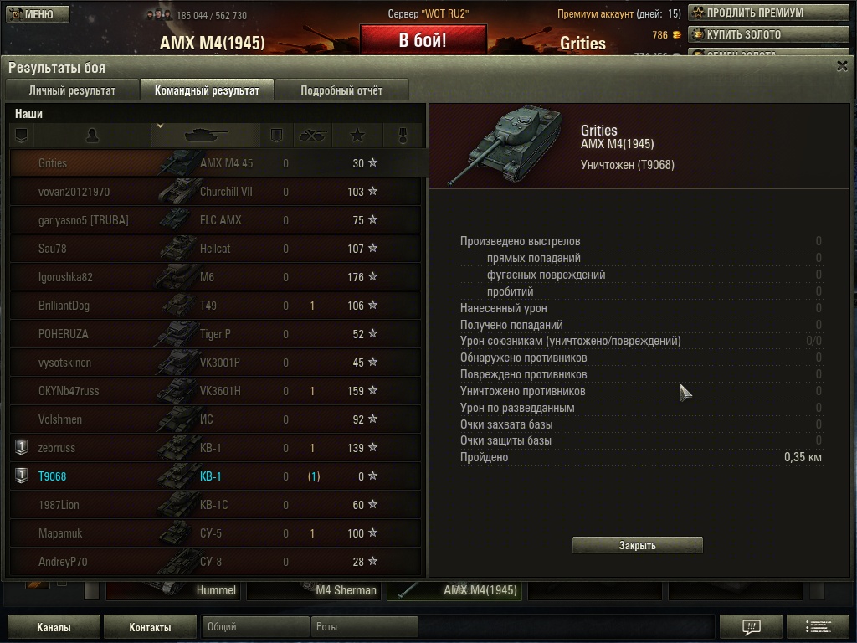Sort by vehicle tank icon column

point(205,136)
